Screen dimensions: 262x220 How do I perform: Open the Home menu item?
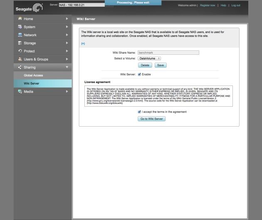coord(42,19)
